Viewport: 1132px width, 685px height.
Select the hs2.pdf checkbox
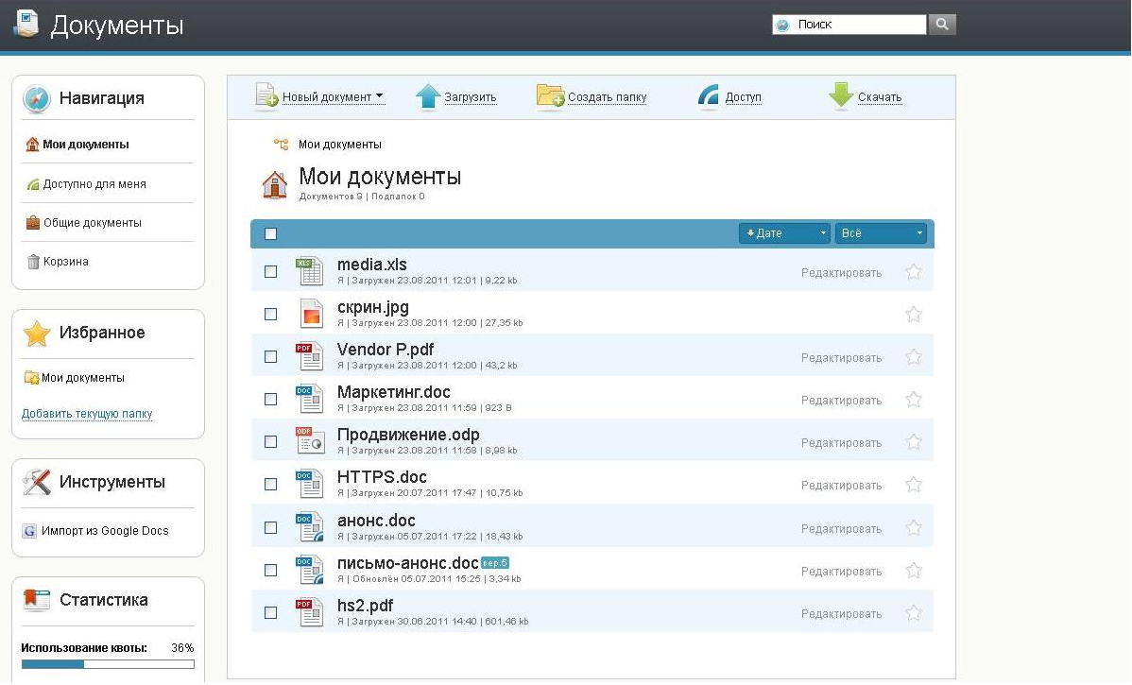point(270,612)
